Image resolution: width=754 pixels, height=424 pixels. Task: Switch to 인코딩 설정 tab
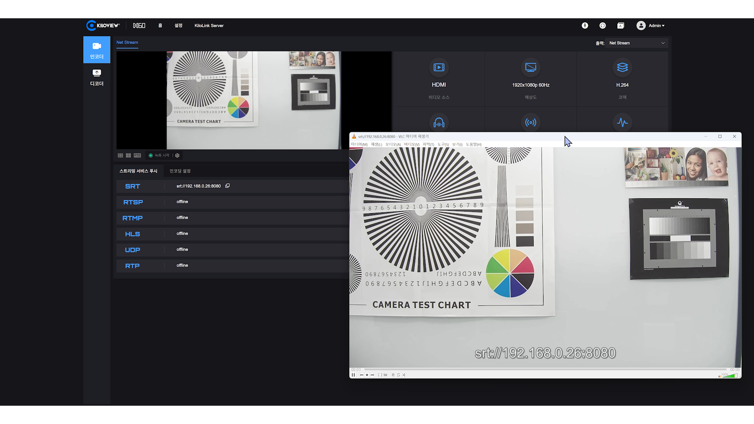pos(180,171)
